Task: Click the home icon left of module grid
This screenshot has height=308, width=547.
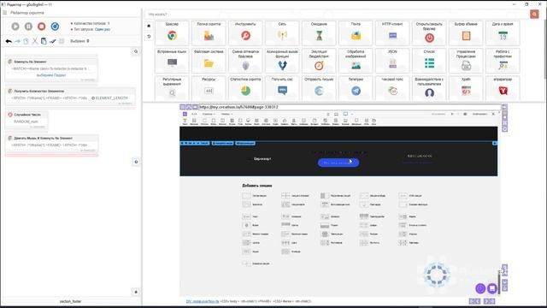Action: point(149,26)
